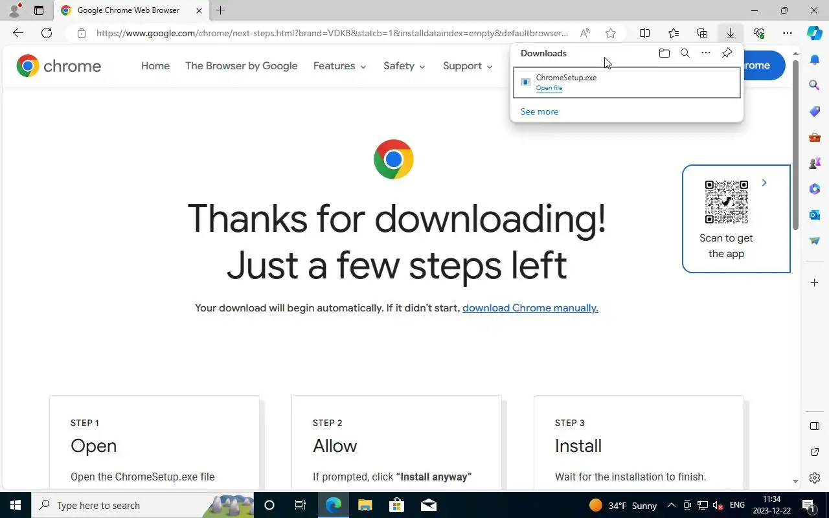Expand the Features dropdown menu

(339, 66)
